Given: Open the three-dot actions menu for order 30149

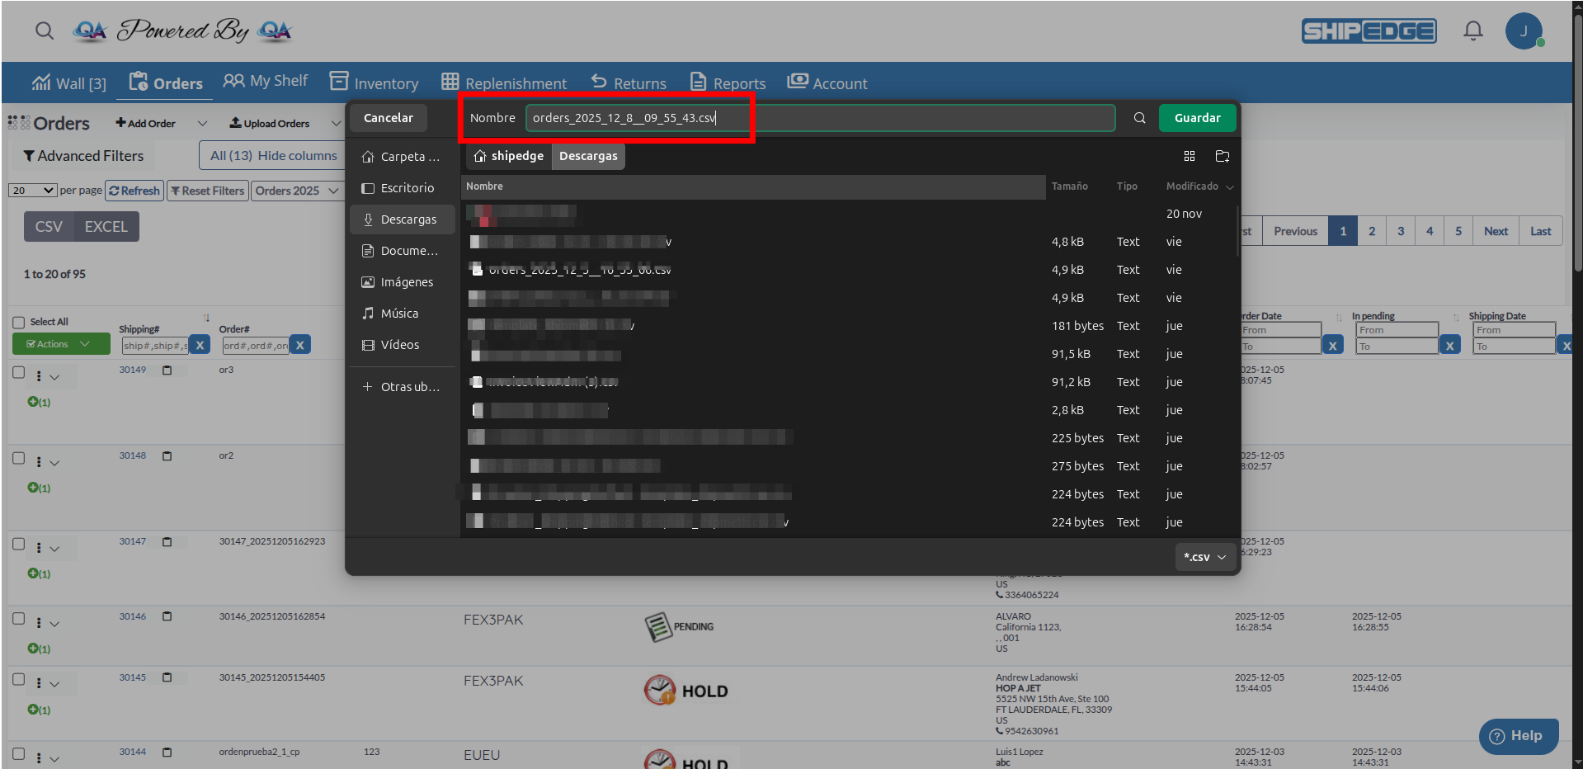Looking at the screenshot, I should coord(39,376).
